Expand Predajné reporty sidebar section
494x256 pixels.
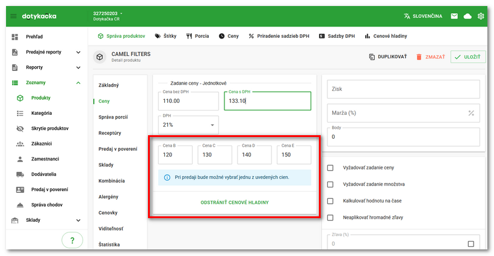[78, 52]
